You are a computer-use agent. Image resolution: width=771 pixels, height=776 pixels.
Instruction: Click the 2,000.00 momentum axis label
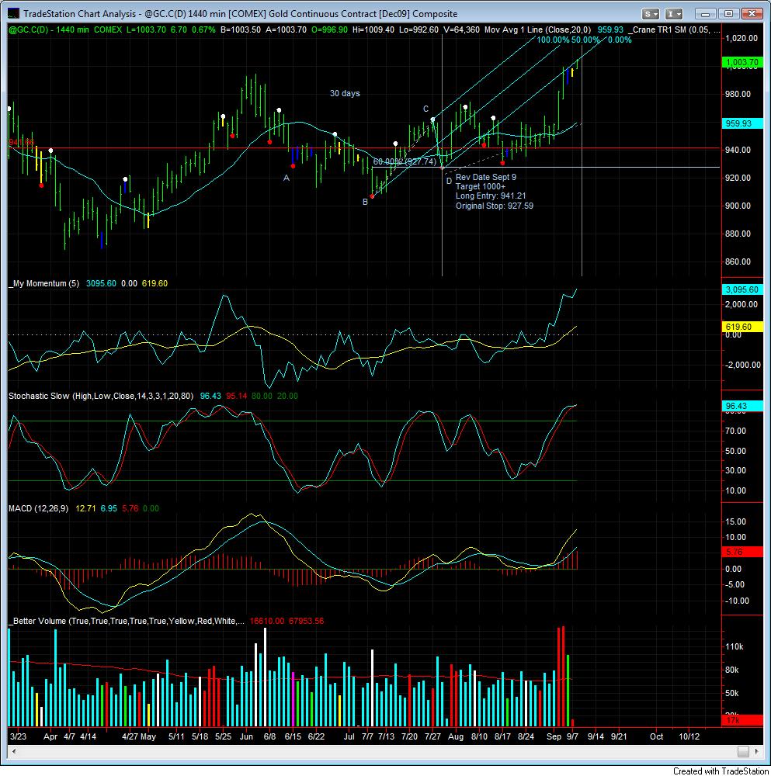coord(741,304)
